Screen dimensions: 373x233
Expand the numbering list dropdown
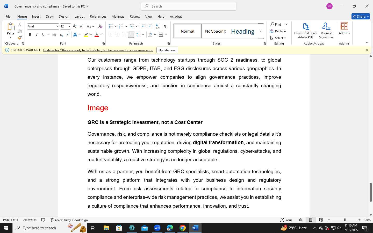tap(126, 26)
